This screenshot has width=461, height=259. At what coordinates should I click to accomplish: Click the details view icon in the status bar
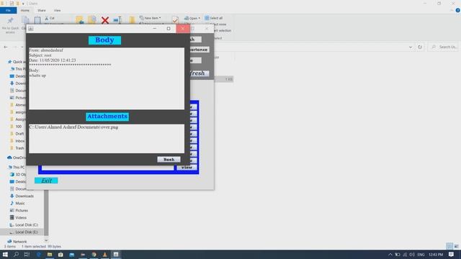449,246
